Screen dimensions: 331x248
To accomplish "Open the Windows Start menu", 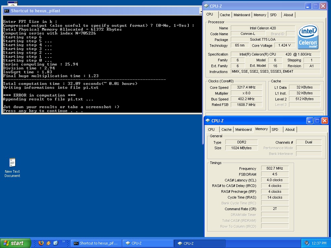I will pyautogui.click(x=16, y=243).
